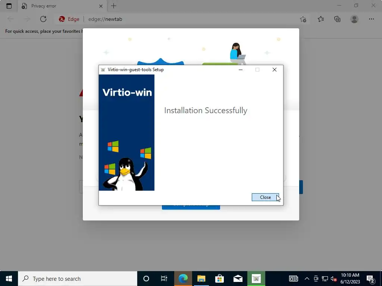Open the Edge profile avatar
This screenshot has height=286, width=382.
click(x=354, y=19)
